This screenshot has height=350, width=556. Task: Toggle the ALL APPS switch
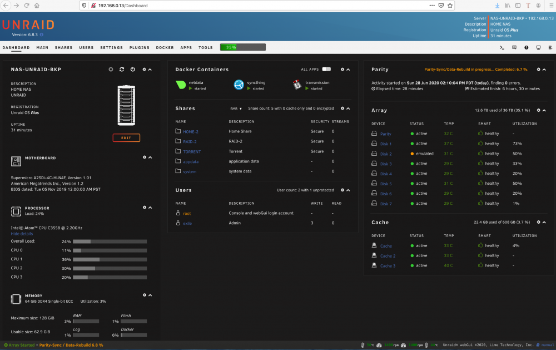(326, 69)
